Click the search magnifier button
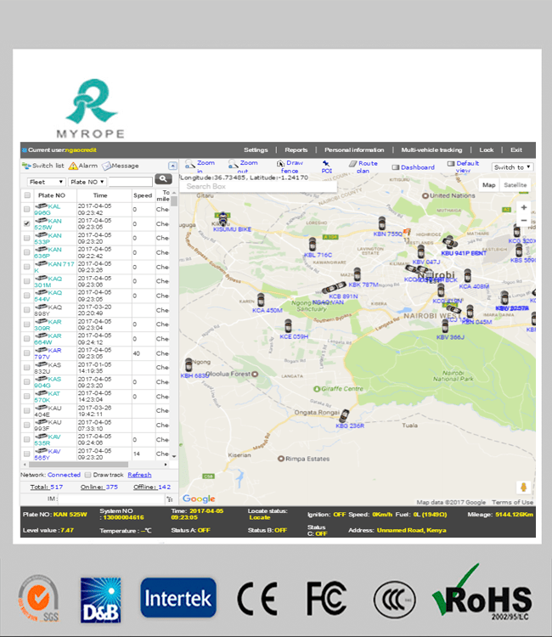The image size is (552, 637). (x=163, y=178)
